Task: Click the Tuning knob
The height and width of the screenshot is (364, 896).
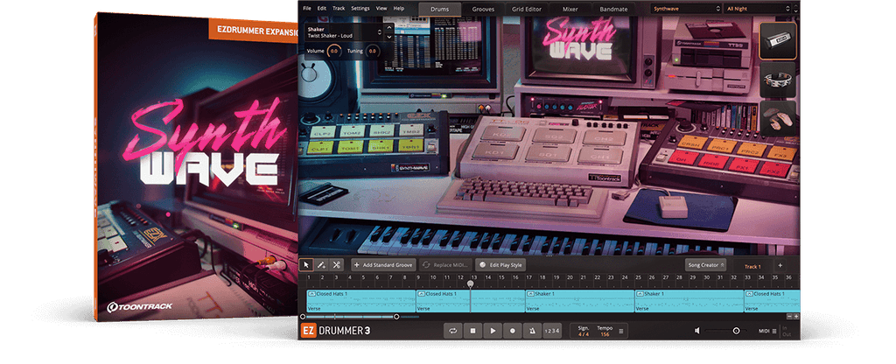Action: (372, 52)
